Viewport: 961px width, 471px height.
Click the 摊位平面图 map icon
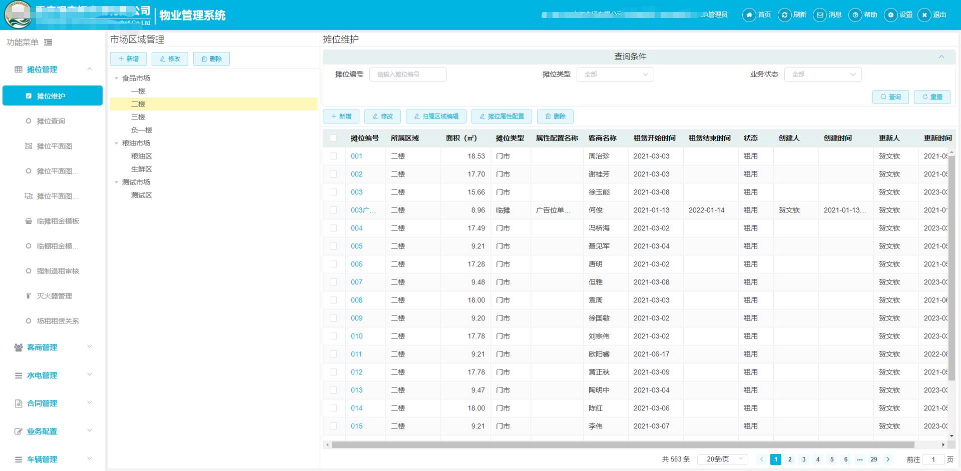point(29,146)
